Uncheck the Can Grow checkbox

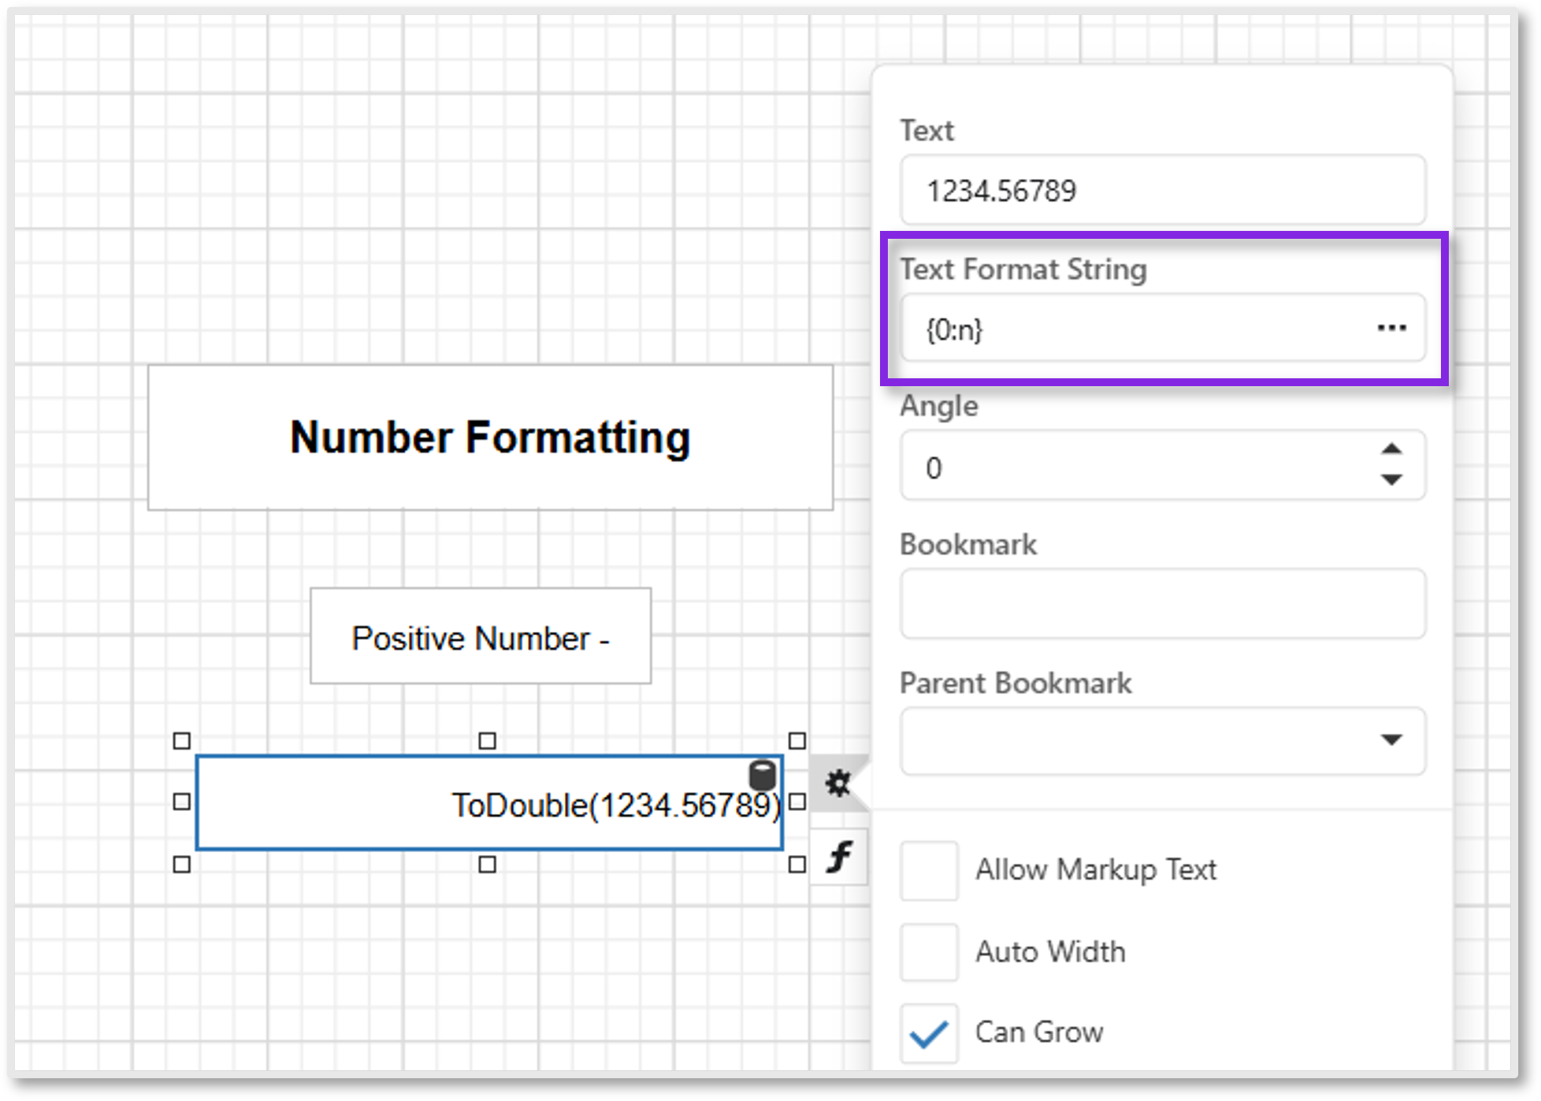(x=929, y=1033)
